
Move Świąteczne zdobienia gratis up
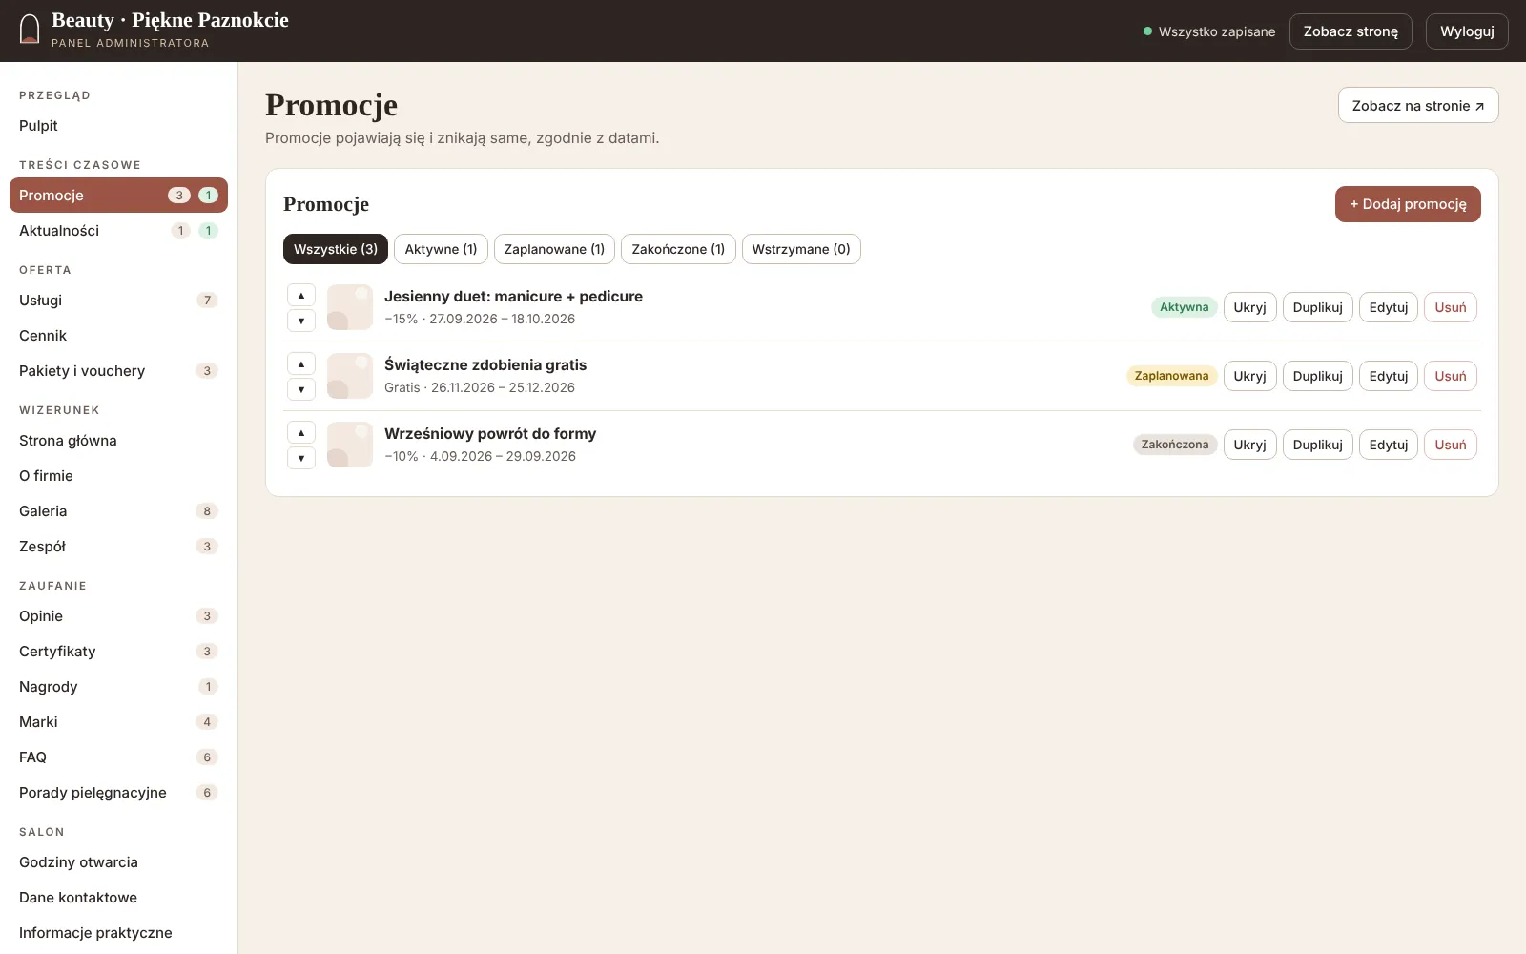301,364
